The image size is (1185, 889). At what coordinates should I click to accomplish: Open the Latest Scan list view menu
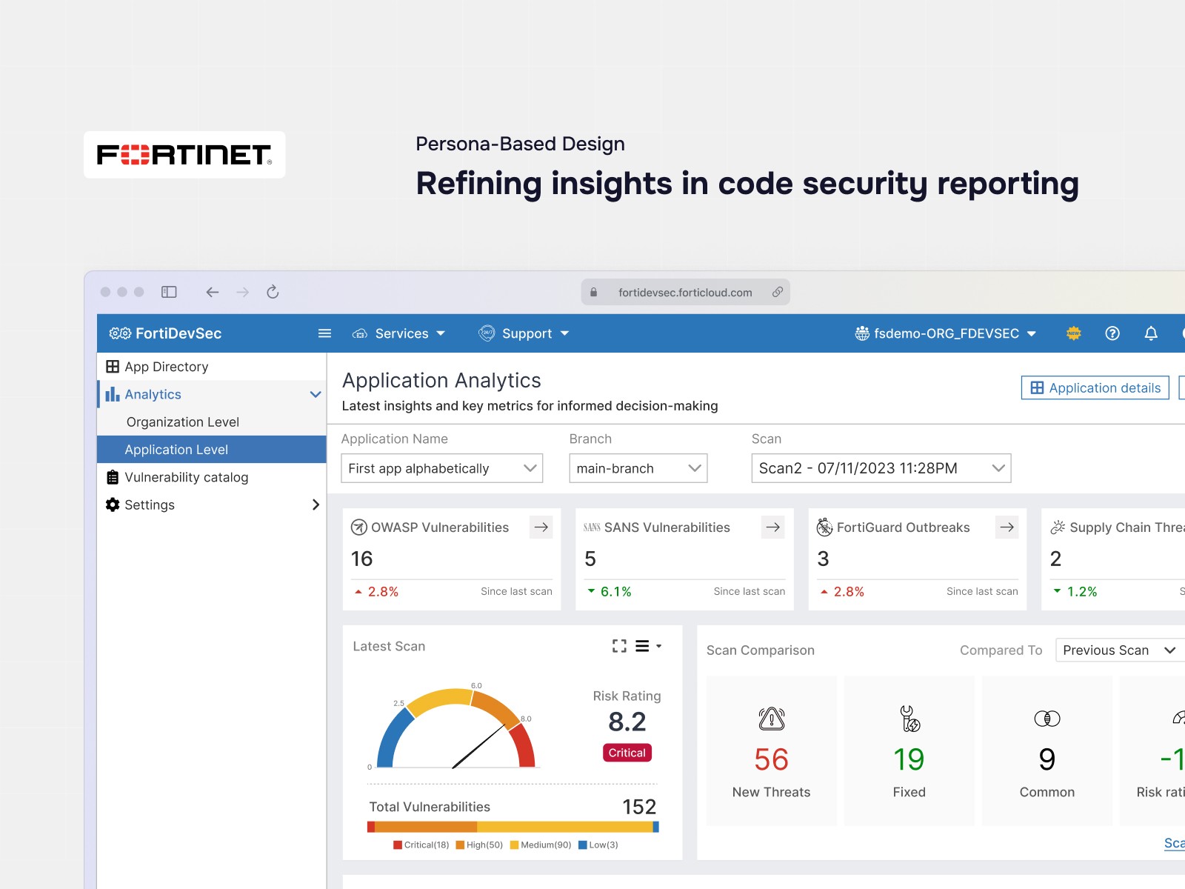[x=648, y=646]
